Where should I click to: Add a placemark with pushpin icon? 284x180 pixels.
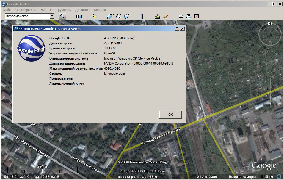point(95,16)
